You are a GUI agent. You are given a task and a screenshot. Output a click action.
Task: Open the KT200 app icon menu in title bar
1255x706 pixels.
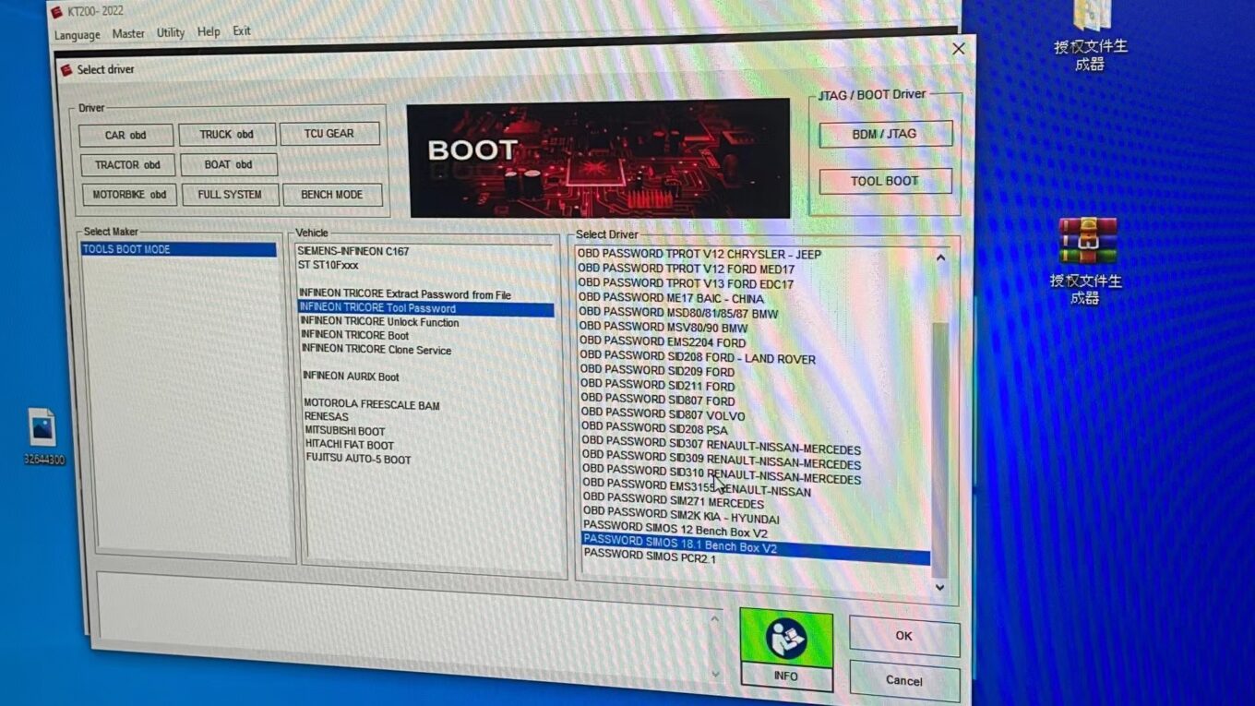pos(54,10)
